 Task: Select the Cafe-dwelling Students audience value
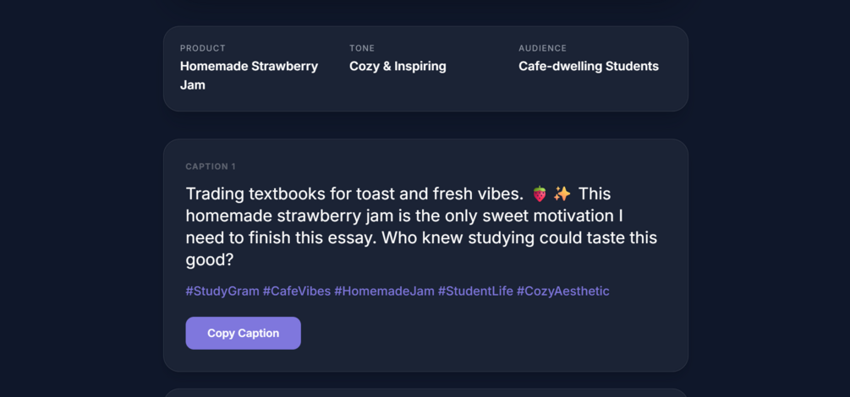[588, 66]
